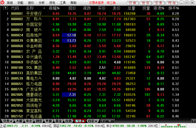The height and width of the screenshot is (128, 196).
Task: Sort by 涨幅% column header
Action: [x=54, y=8]
